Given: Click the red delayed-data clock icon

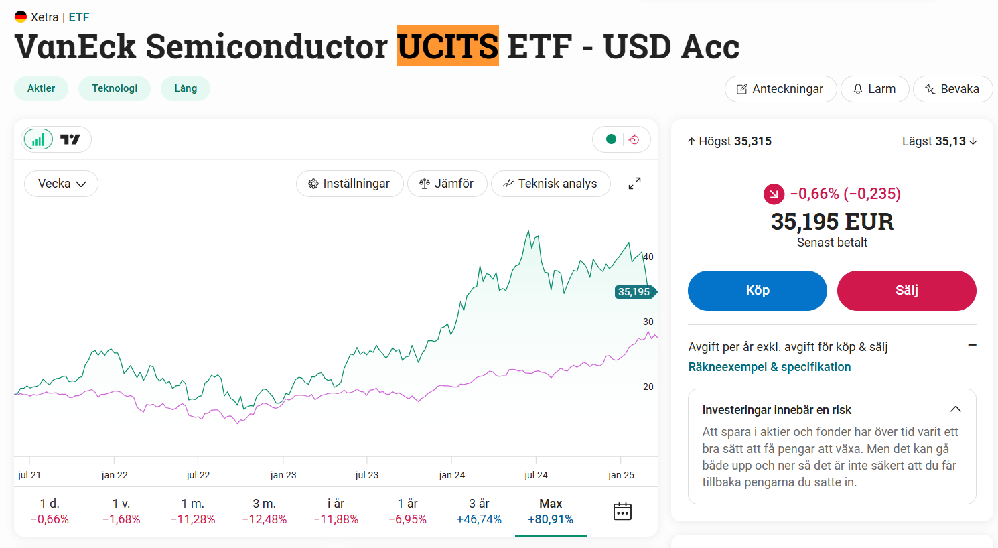Looking at the screenshot, I should click(x=634, y=139).
